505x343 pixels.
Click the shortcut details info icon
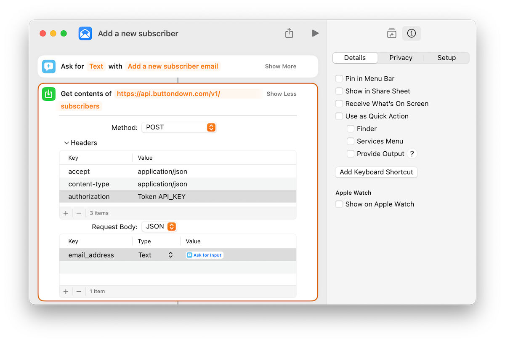coord(412,33)
